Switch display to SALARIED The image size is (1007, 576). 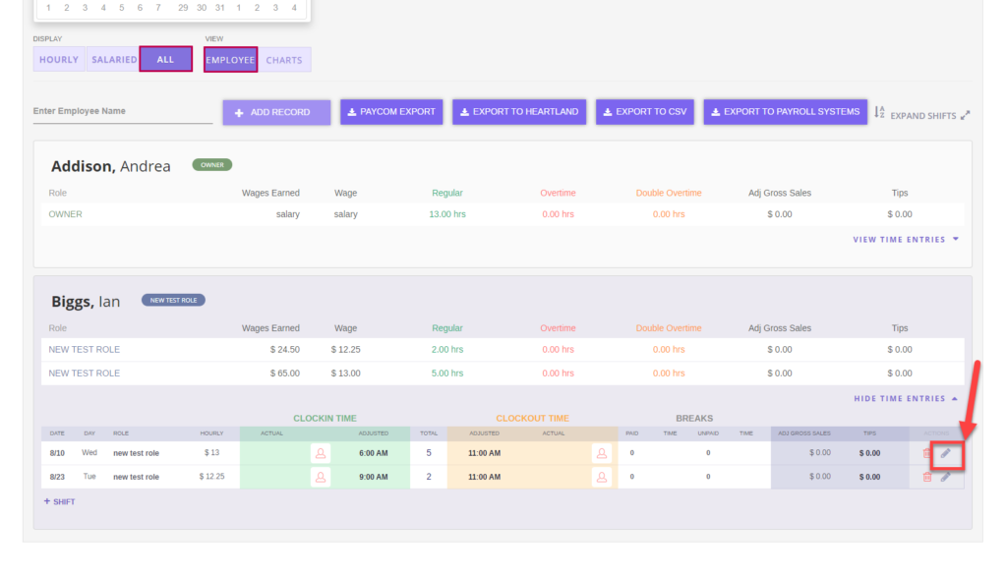pyautogui.click(x=113, y=59)
